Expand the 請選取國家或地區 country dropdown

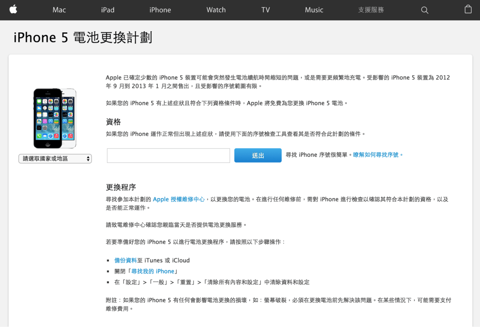[x=55, y=158]
